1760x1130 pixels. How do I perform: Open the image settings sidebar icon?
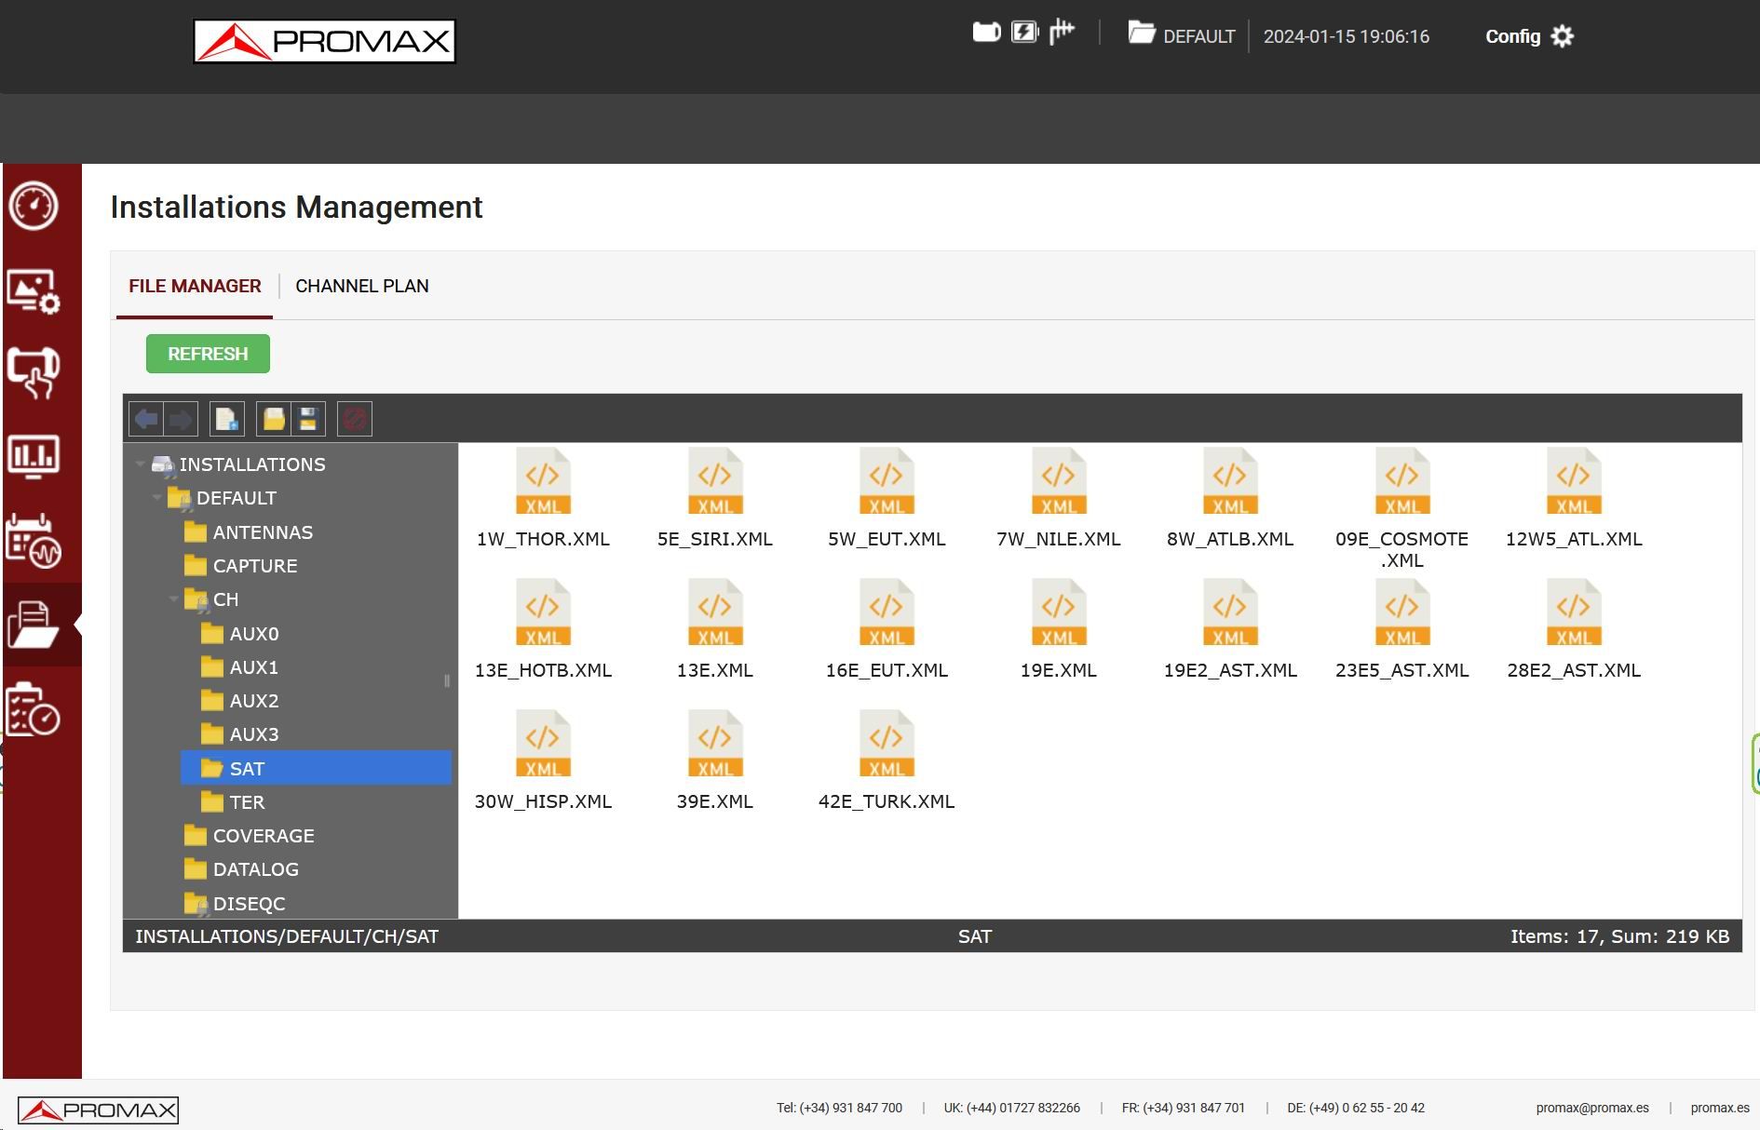coord(34,291)
